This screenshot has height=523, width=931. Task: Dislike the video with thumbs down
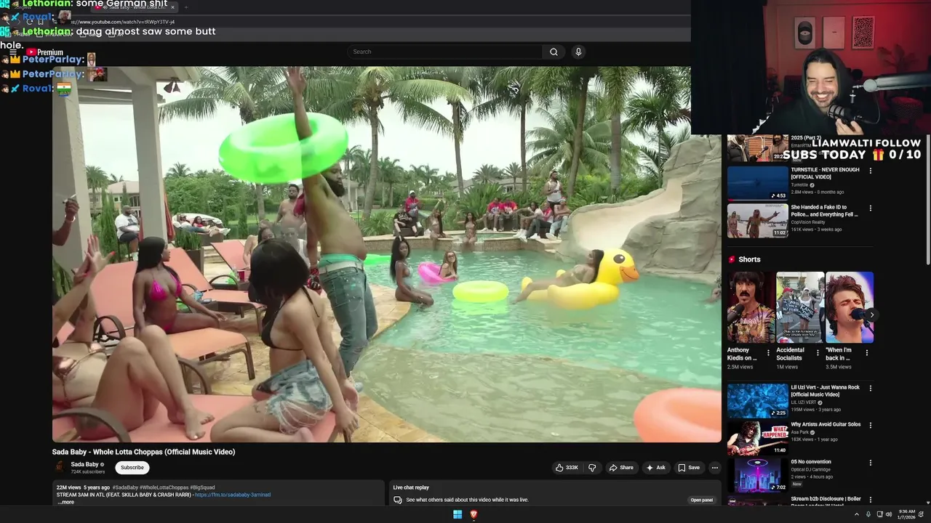pyautogui.click(x=592, y=468)
